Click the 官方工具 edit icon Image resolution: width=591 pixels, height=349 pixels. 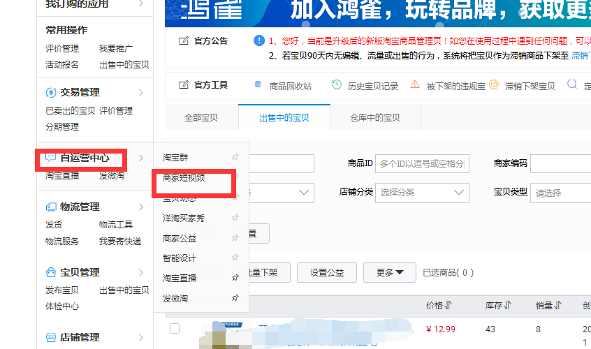(x=183, y=84)
